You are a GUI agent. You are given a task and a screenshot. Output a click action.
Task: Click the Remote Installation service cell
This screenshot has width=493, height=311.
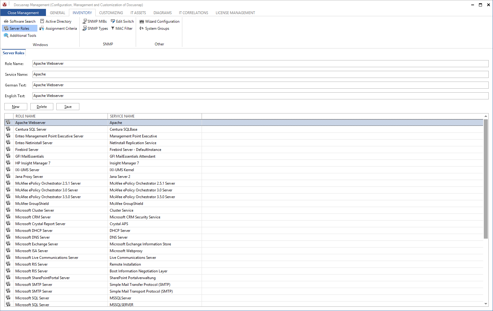click(155, 264)
